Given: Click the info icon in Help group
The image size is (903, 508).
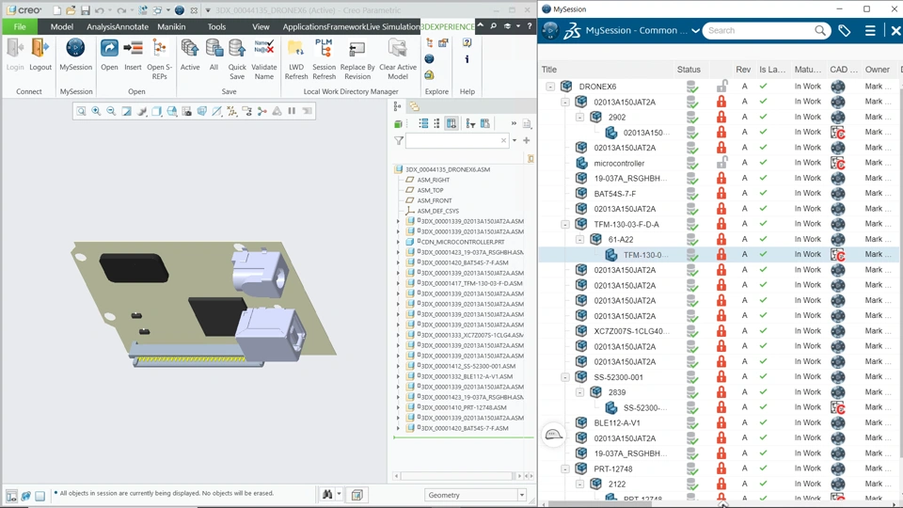Looking at the screenshot, I should point(467,58).
